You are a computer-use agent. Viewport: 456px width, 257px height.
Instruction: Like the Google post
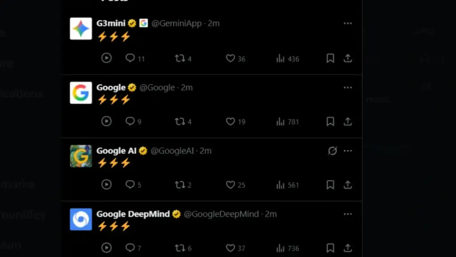[230, 121]
